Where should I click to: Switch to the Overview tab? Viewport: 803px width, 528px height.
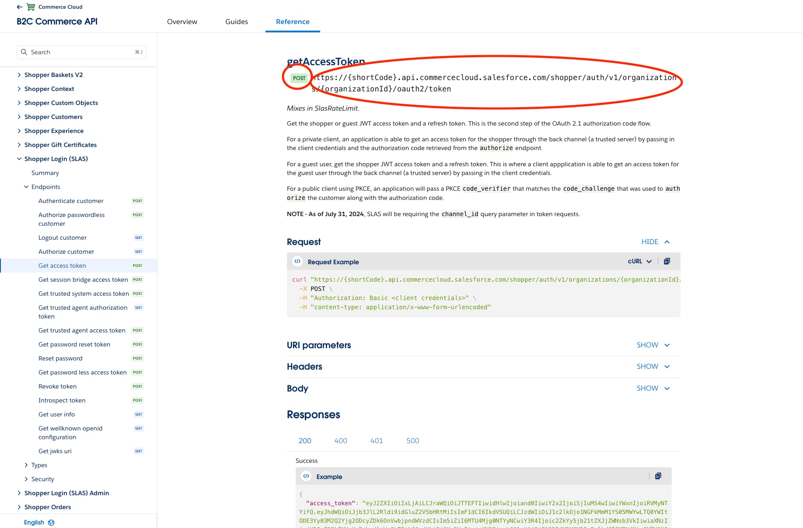click(182, 21)
